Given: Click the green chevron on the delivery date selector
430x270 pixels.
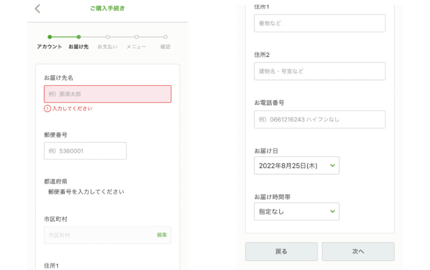Looking at the screenshot, I should 333,165.
